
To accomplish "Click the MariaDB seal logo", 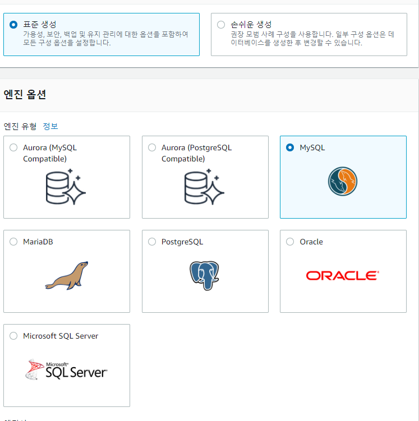I will [67, 275].
